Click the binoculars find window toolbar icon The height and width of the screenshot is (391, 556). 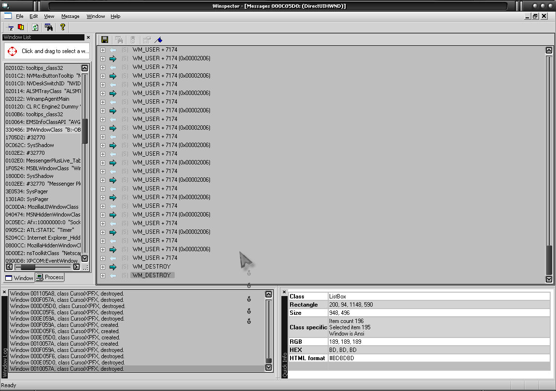point(49,27)
